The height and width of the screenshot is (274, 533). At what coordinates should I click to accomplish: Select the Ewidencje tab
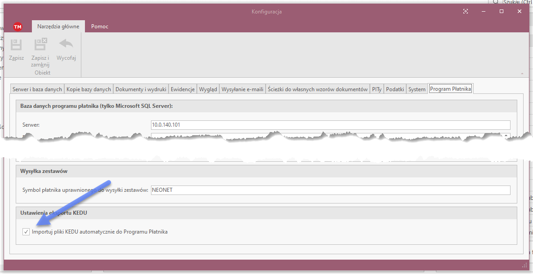[182, 89]
